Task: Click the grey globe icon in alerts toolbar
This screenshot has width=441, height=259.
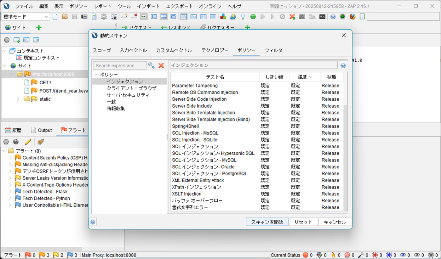Action: (x=16, y=142)
